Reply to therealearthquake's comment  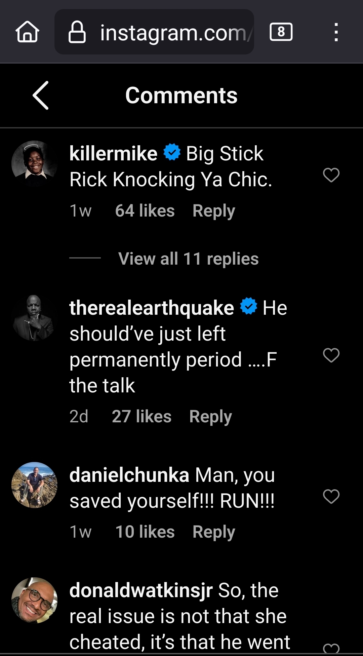click(x=210, y=417)
